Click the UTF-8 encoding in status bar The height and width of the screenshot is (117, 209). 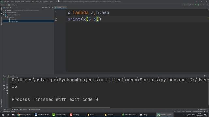[184, 112]
